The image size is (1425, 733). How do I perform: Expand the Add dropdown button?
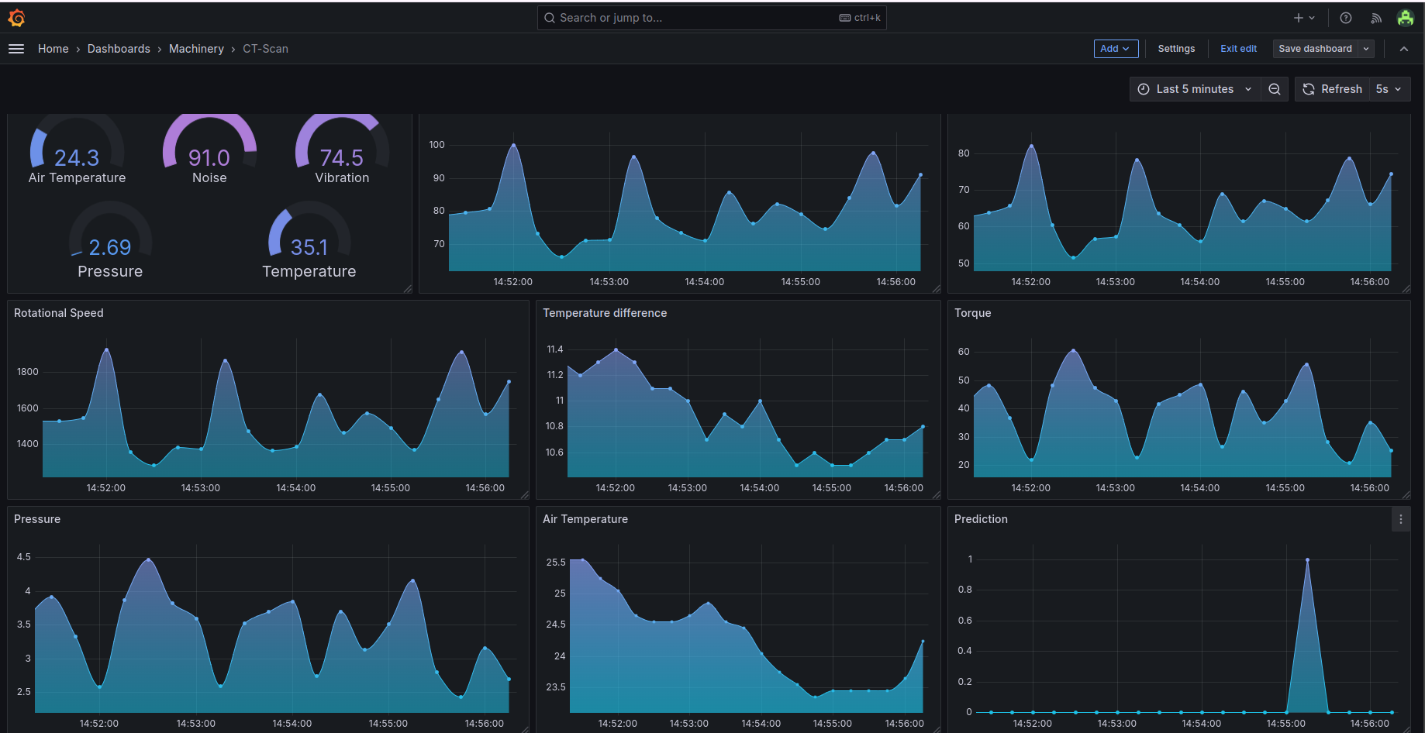[1115, 49]
